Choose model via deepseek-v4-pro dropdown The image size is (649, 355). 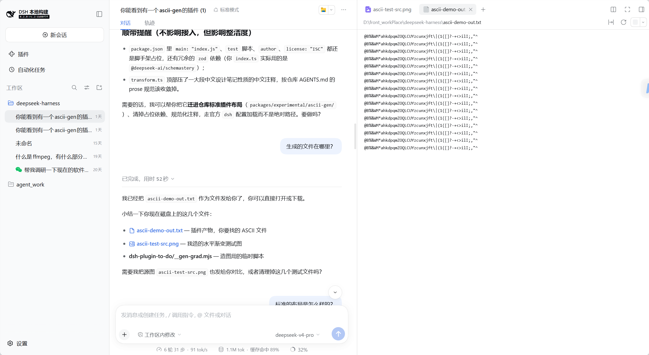297,335
